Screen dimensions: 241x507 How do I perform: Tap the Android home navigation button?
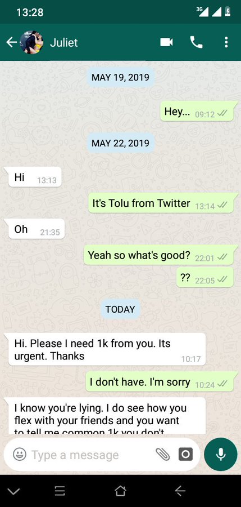[x=120, y=491]
